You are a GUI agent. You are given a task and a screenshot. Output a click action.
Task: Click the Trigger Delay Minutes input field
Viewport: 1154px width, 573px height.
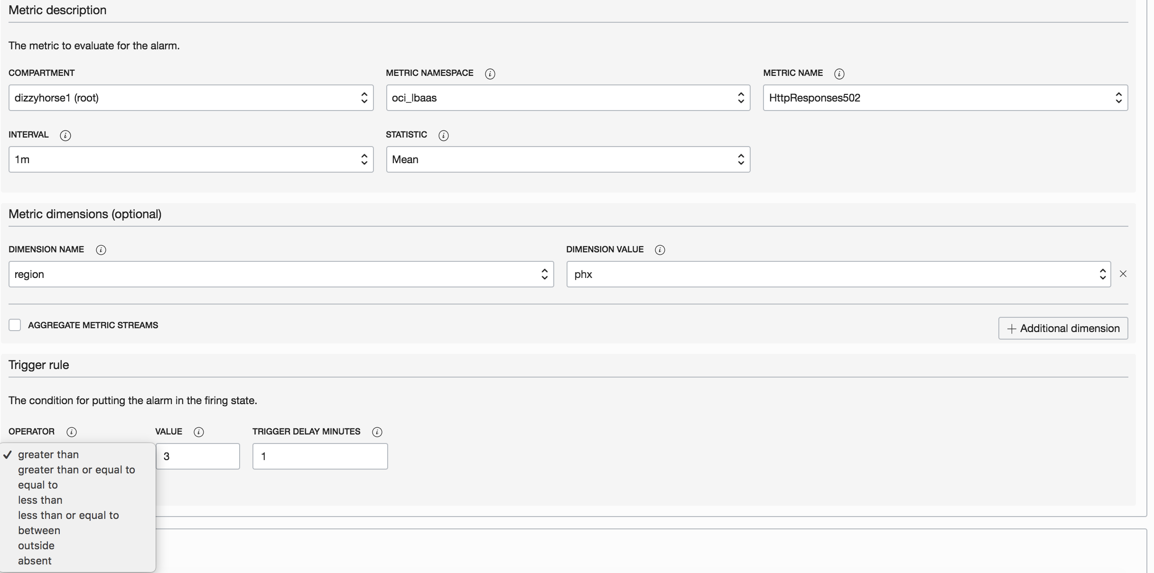[x=320, y=456]
